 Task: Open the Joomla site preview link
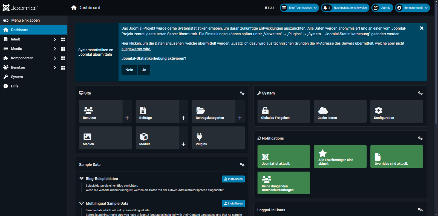(x=382, y=8)
